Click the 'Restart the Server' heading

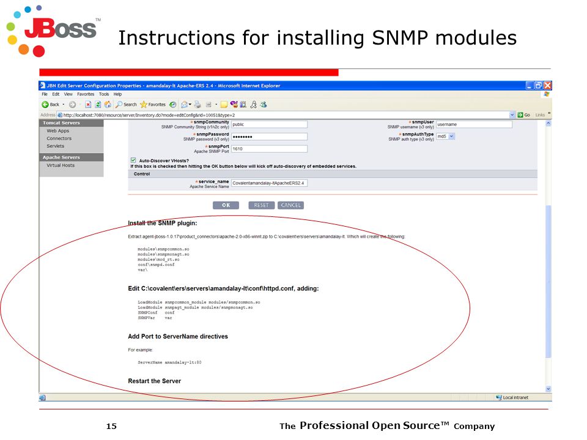click(154, 381)
